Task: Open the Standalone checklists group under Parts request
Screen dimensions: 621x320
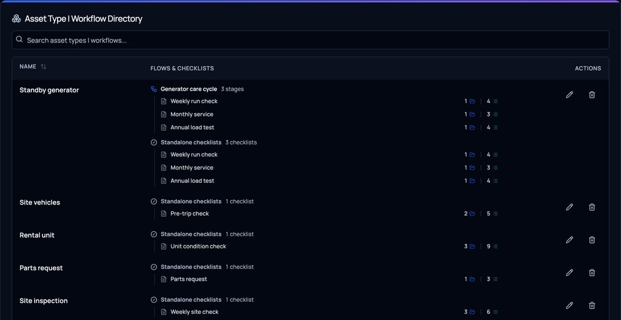Action: pyautogui.click(x=191, y=267)
